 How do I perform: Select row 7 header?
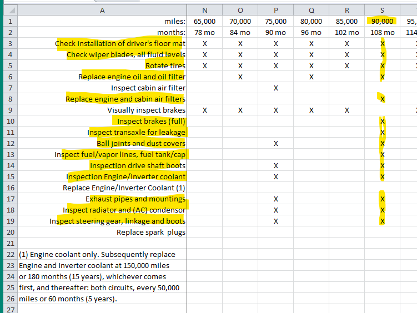[x=11, y=88]
